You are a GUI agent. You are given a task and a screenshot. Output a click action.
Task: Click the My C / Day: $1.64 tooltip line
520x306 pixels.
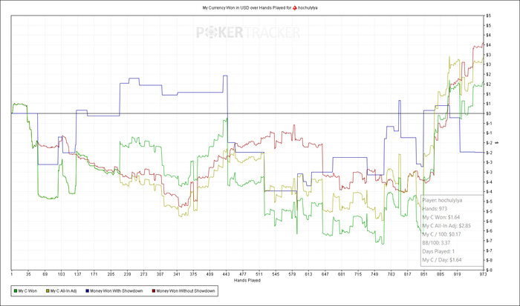point(442,260)
